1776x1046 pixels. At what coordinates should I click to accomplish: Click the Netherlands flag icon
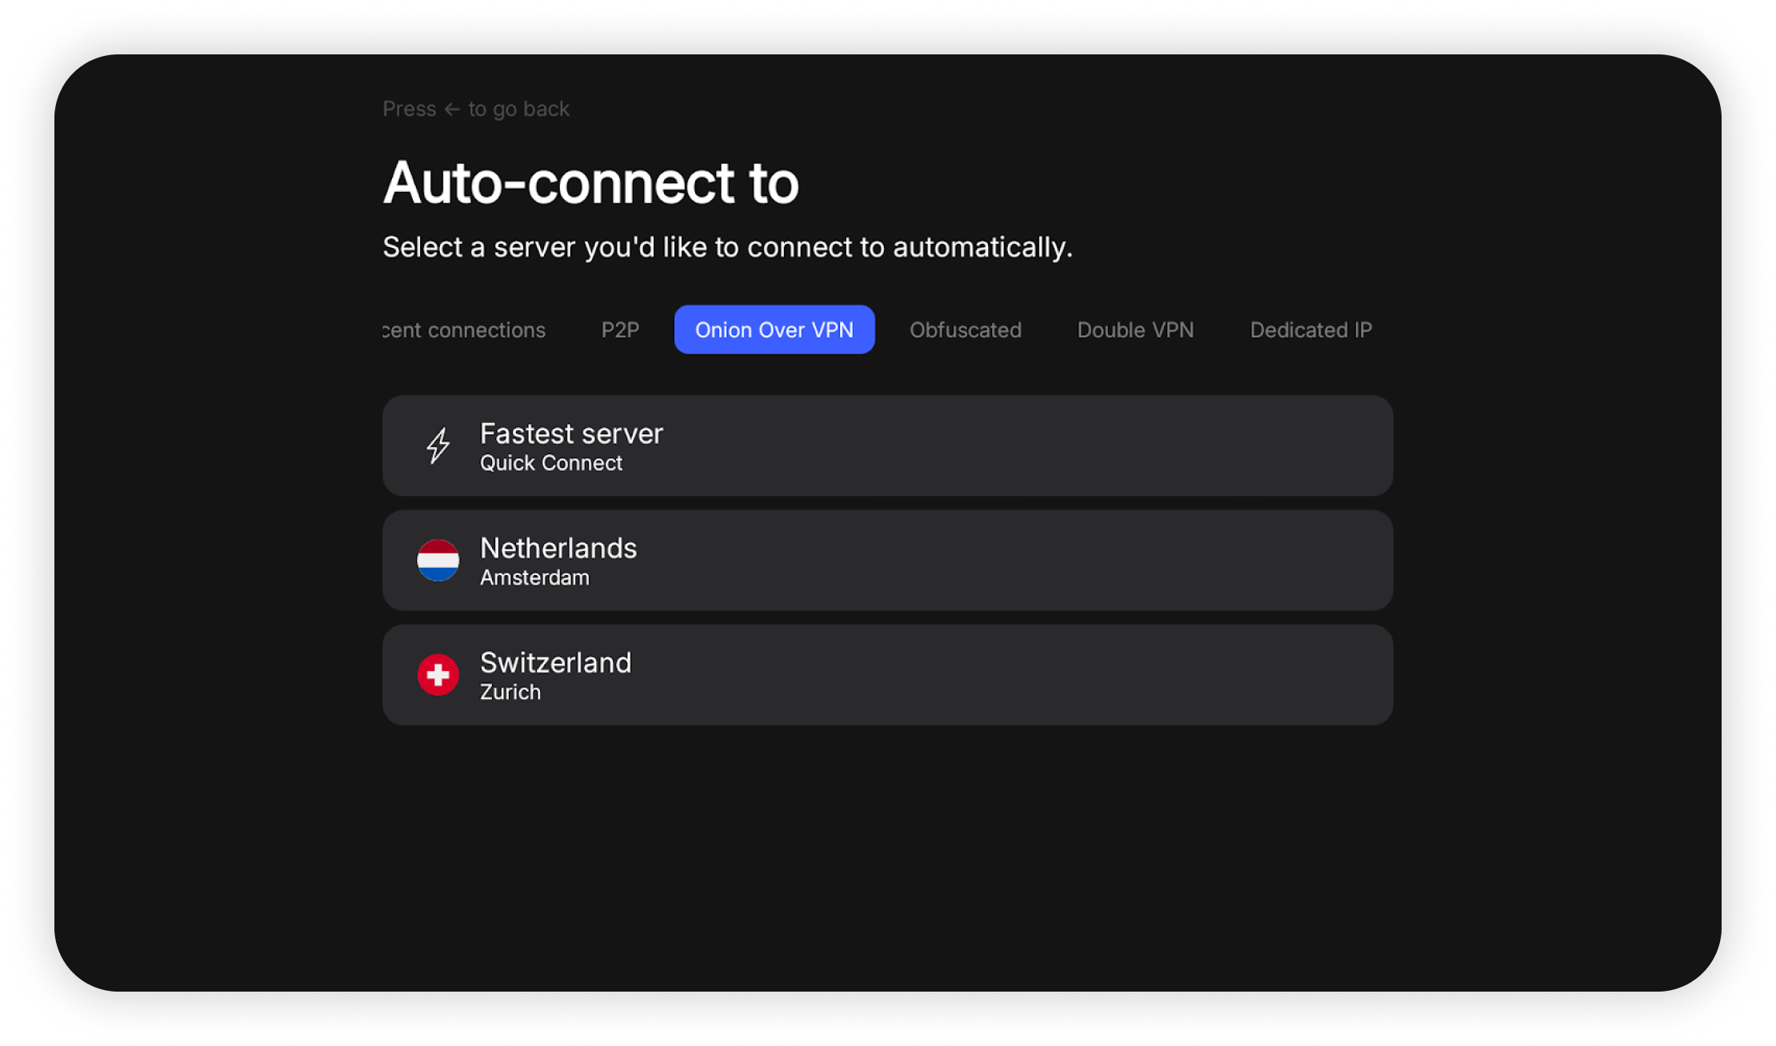438,560
